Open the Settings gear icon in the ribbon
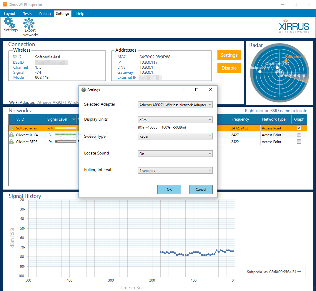316x291 pixels. pos(10,22)
